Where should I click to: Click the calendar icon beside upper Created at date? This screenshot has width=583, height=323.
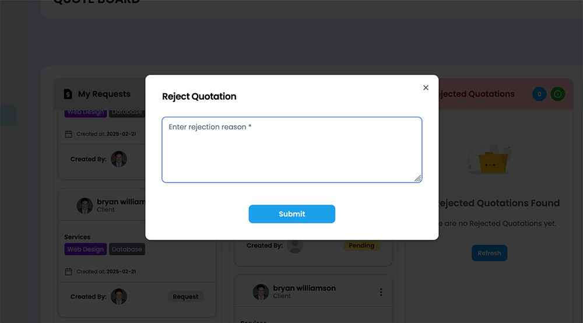click(x=68, y=134)
